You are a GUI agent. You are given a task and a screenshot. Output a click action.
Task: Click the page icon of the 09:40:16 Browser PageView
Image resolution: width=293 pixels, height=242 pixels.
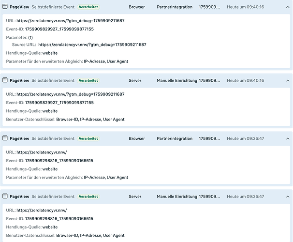(x=5, y=7)
